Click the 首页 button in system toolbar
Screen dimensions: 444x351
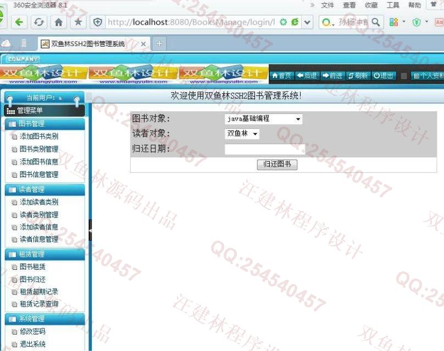click(x=281, y=76)
